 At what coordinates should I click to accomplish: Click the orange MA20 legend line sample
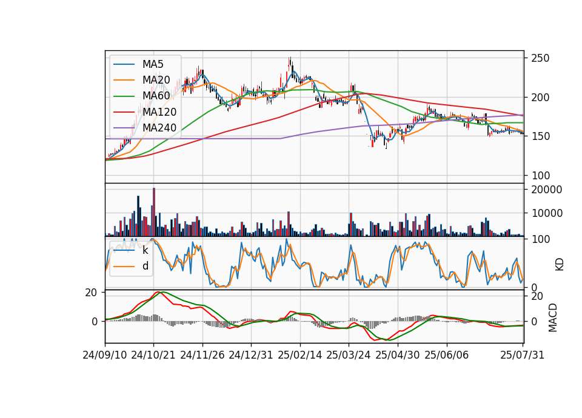pyautogui.click(x=124, y=80)
